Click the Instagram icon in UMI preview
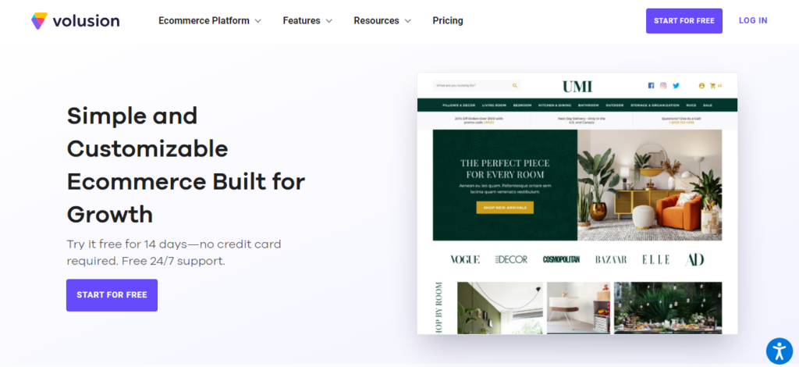Screen dimensions: 799x367 click(x=663, y=86)
